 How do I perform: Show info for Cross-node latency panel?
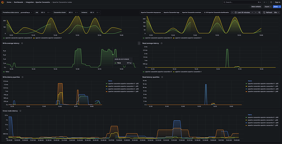20,111
